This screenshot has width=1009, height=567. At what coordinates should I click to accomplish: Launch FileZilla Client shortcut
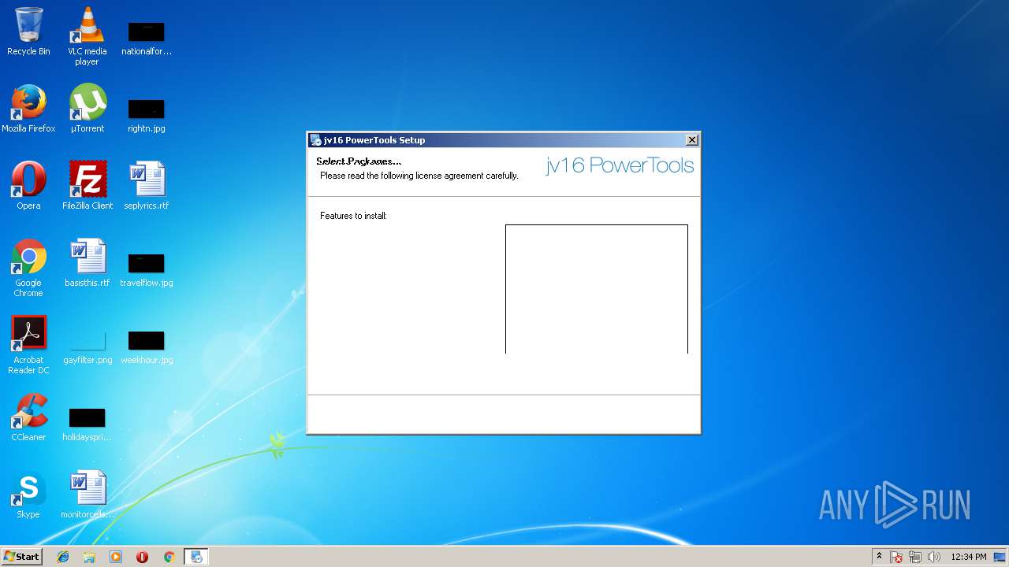pyautogui.click(x=87, y=186)
